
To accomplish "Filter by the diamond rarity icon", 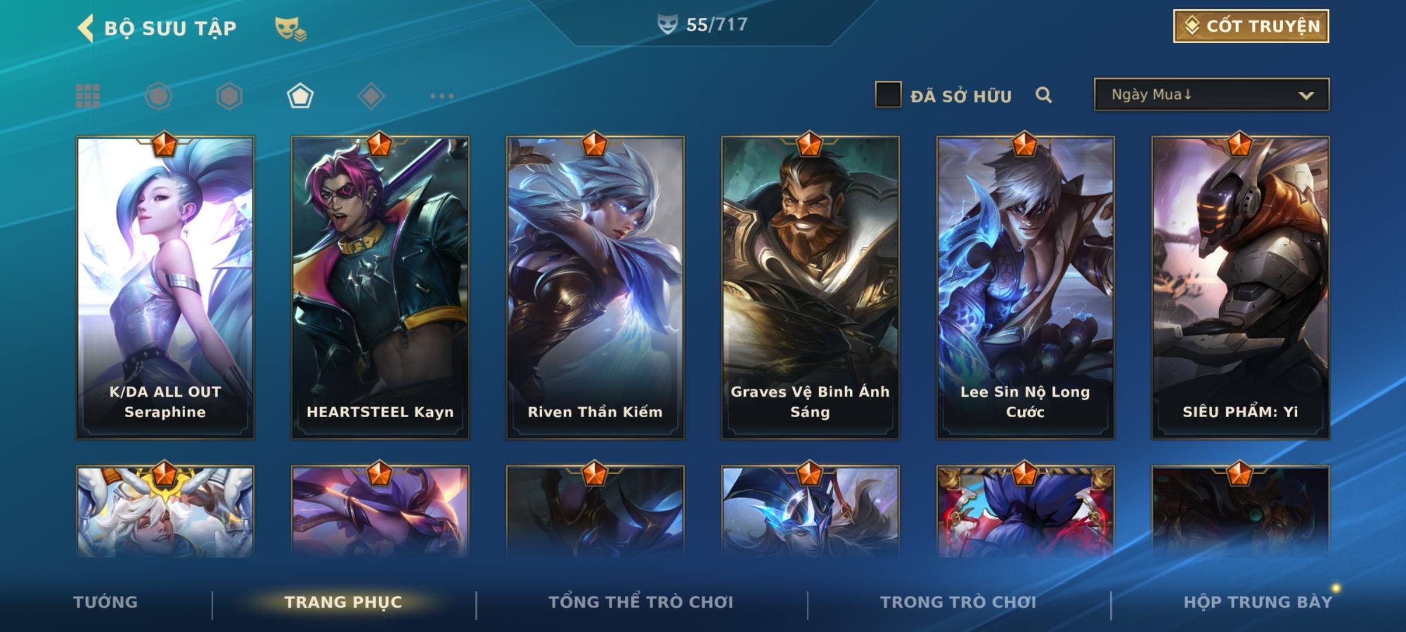I will coord(371,96).
